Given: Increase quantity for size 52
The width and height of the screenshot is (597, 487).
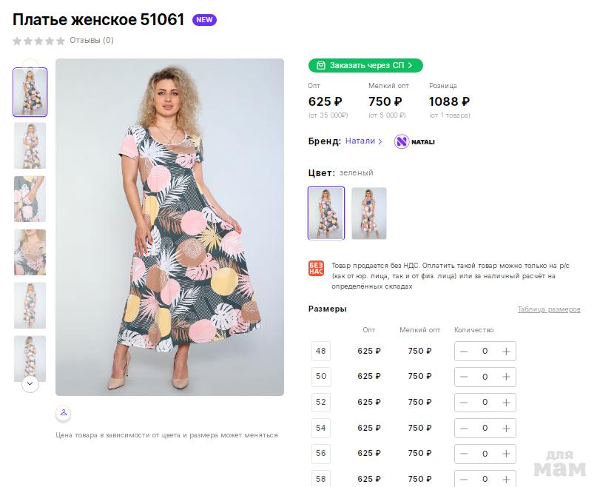Looking at the screenshot, I should coord(506,402).
